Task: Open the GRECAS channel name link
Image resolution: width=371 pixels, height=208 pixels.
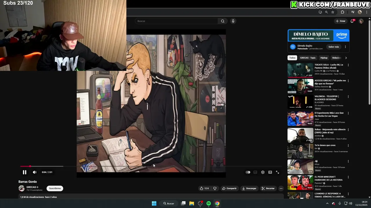Action: pyautogui.click(x=31, y=187)
